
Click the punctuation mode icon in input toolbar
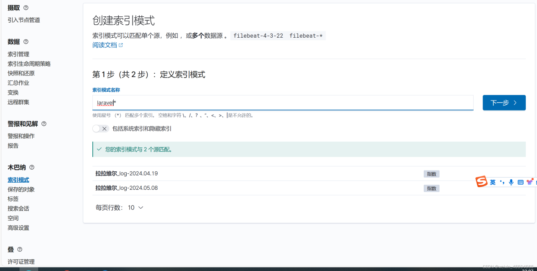(x=502, y=182)
